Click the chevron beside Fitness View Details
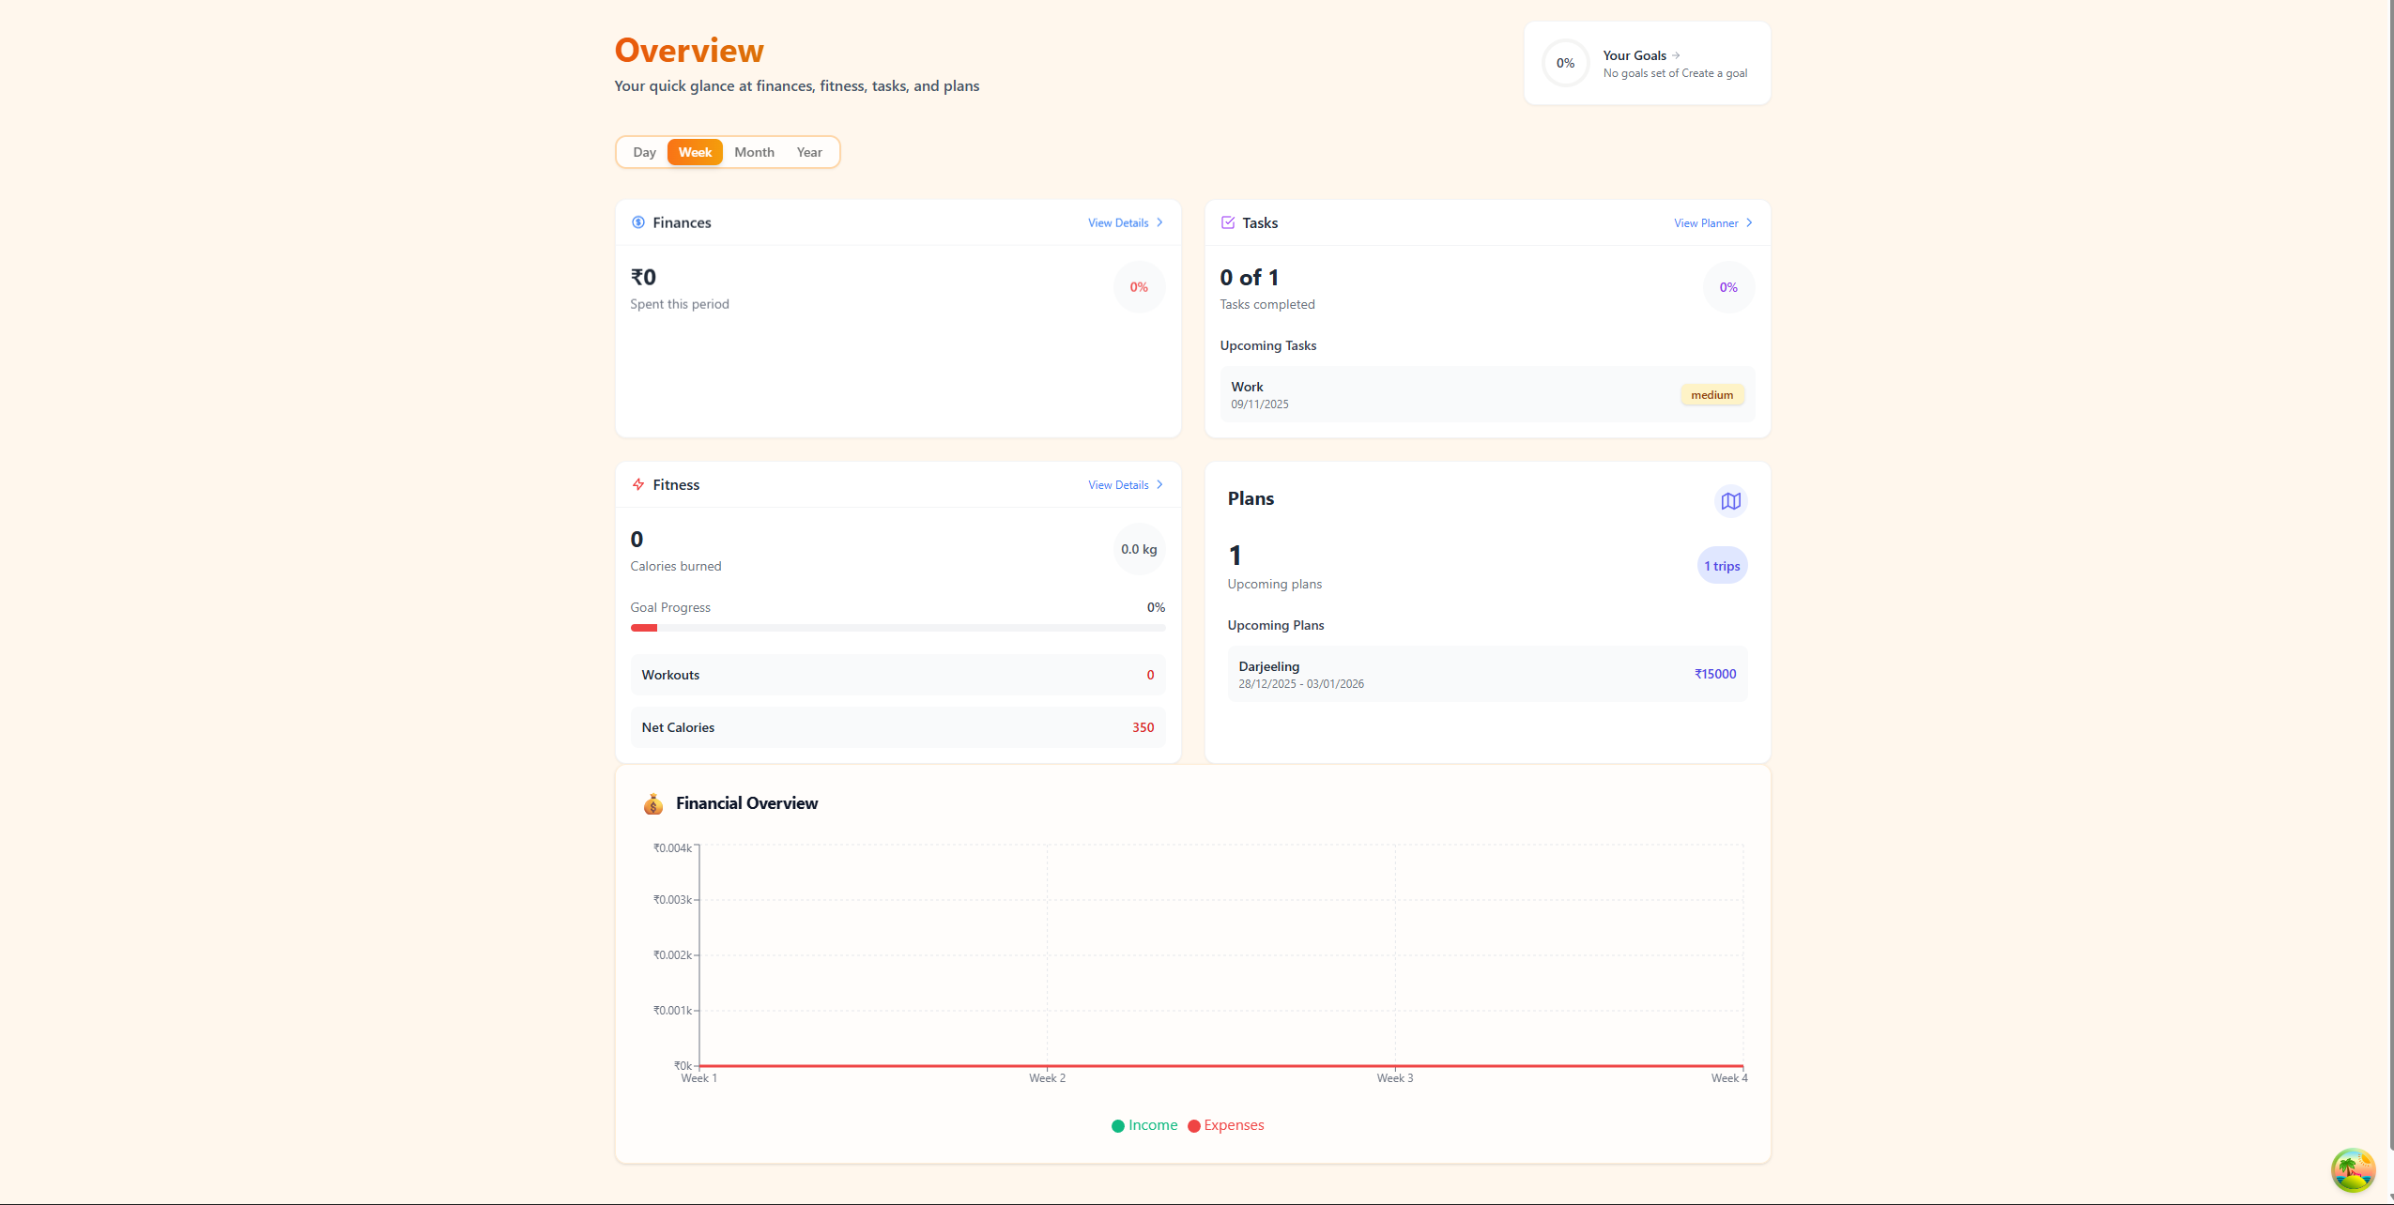Viewport: 2394px width, 1205px height. (x=1160, y=485)
